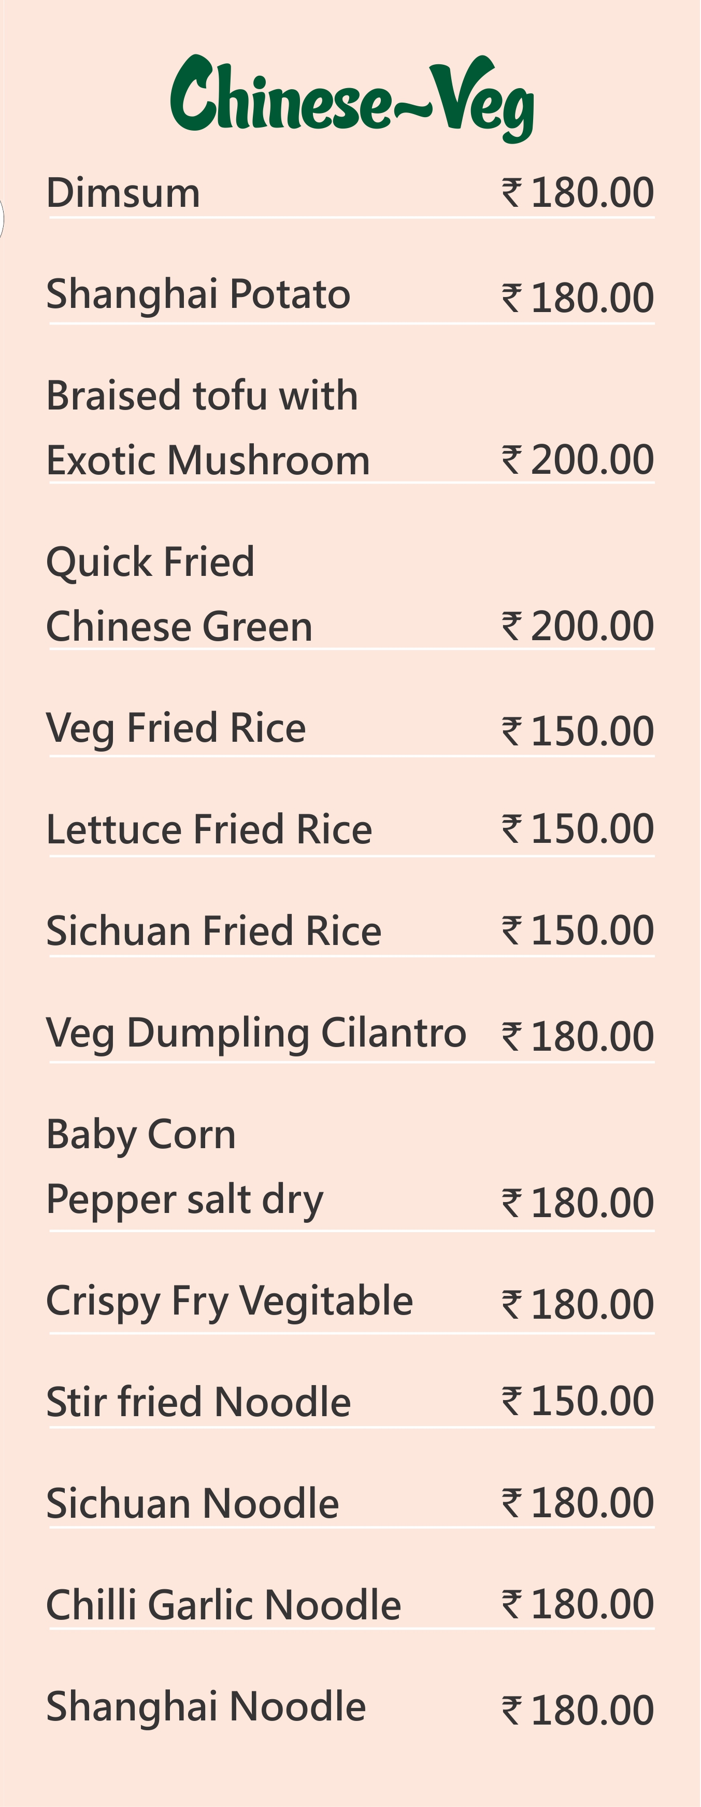Pick the Stir fried Noodle entry
This screenshot has width=701, height=1807.
coord(198,1402)
